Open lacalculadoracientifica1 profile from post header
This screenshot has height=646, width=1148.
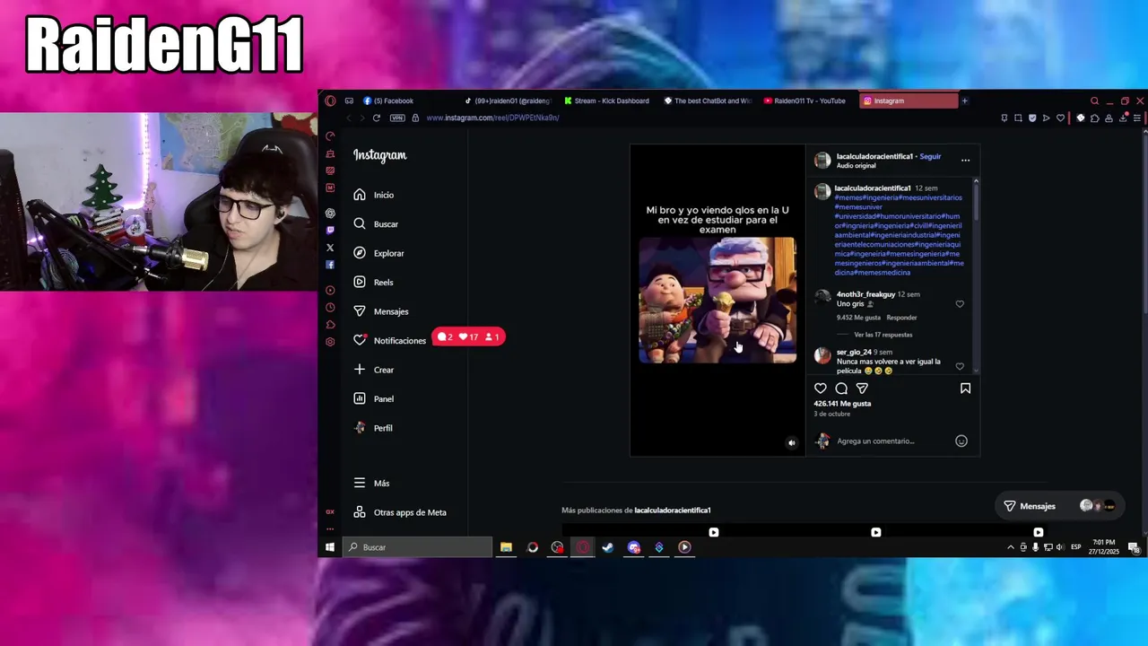tap(874, 157)
